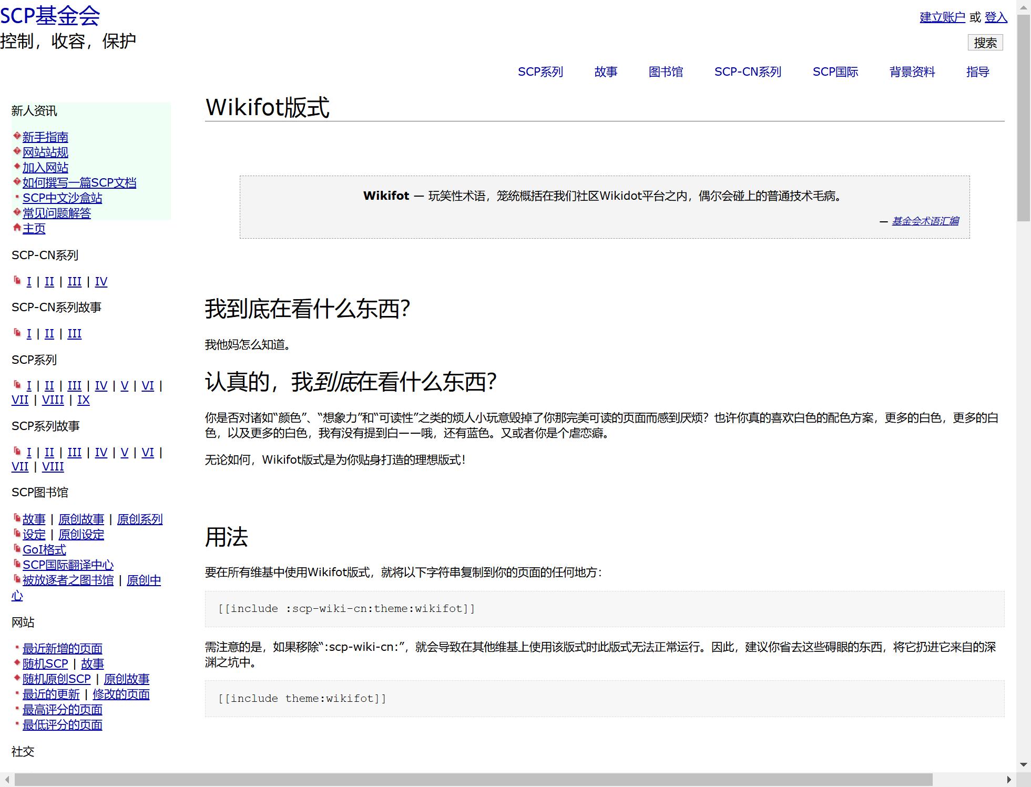The height and width of the screenshot is (787, 1031).
Task: Open the 背景资料 navigation menu
Action: tap(912, 72)
